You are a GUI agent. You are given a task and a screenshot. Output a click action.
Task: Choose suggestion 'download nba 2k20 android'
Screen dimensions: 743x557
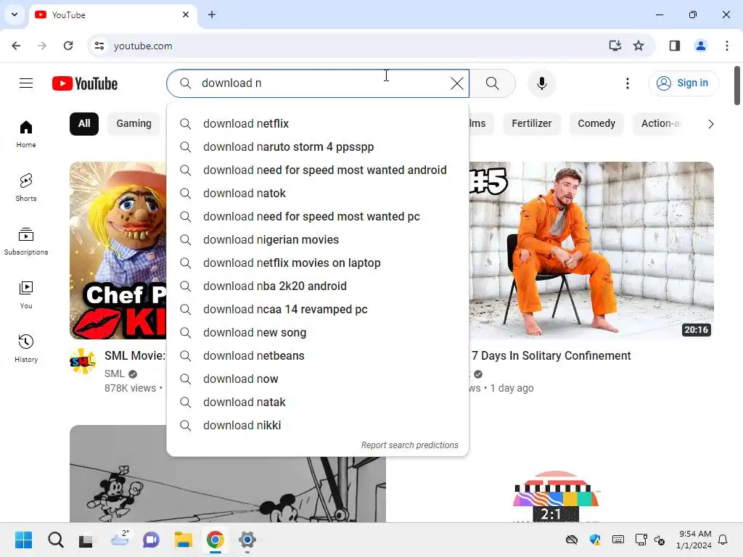click(318, 286)
